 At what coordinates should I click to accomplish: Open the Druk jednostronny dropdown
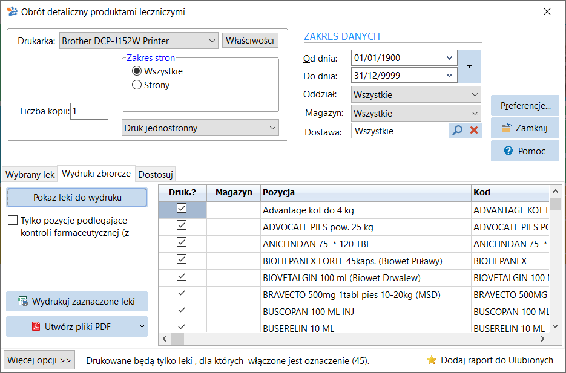coord(272,128)
